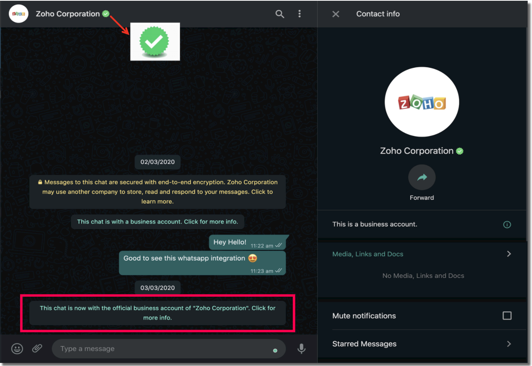The image size is (532, 366).
Task: Open Media, Links and Docs section
Action: [x=422, y=254]
